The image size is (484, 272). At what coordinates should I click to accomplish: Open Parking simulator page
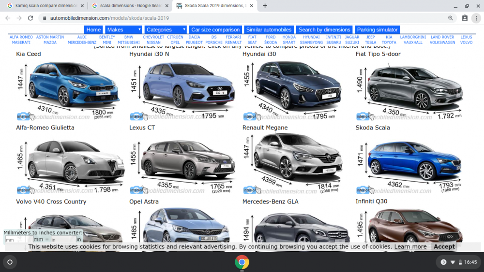377,29
